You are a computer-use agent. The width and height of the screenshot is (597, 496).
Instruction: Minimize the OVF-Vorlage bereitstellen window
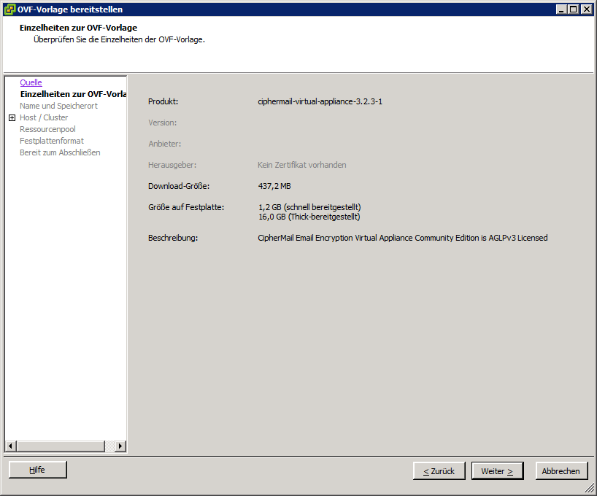(561, 9)
